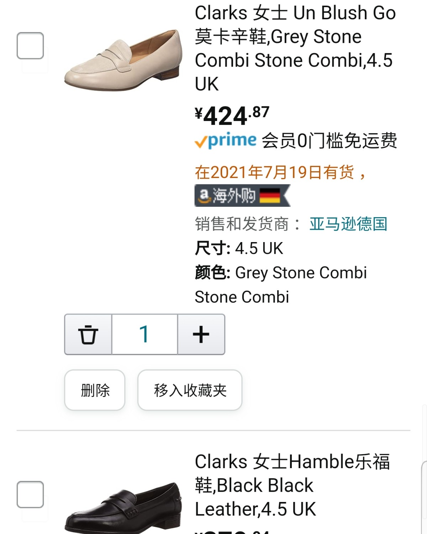Increase quantity with the plus icon
The image size is (427, 534).
pos(201,334)
